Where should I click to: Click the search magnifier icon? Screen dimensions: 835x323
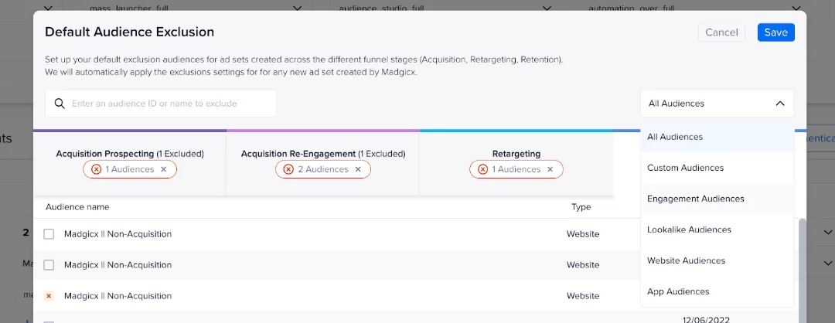pos(60,104)
